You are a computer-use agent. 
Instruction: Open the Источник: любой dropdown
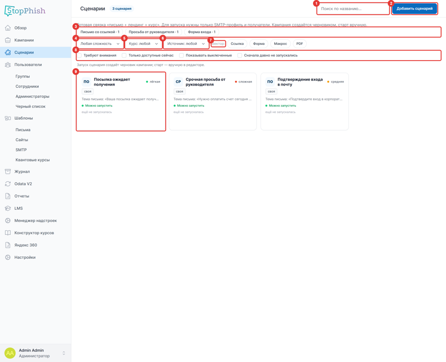point(186,44)
